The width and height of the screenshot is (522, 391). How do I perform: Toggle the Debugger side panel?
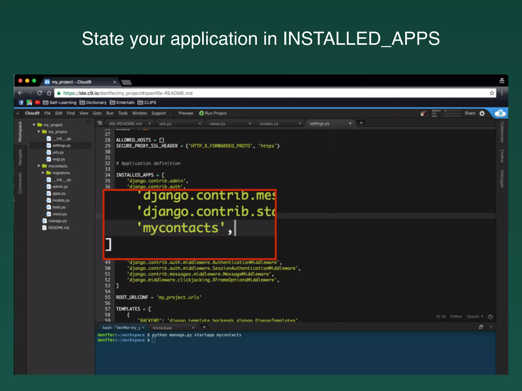[x=502, y=179]
